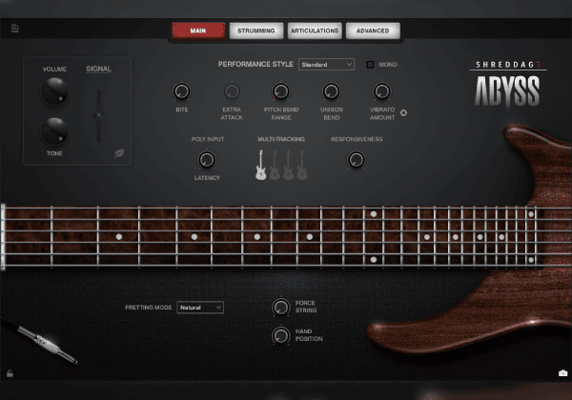The image size is (572, 400).
Task: Click the Volume knob
Action: coord(54,91)
